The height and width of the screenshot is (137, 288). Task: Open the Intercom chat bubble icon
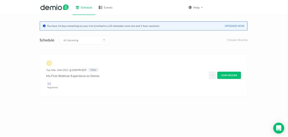pyautogui.click(x=278, y=128)
